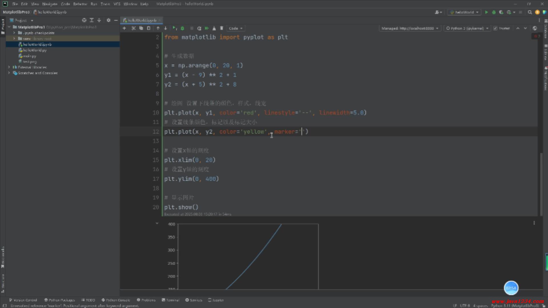Open the Refactor menu

80,4
